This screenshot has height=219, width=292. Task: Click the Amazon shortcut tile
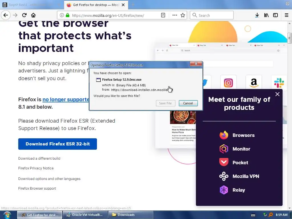254,83
